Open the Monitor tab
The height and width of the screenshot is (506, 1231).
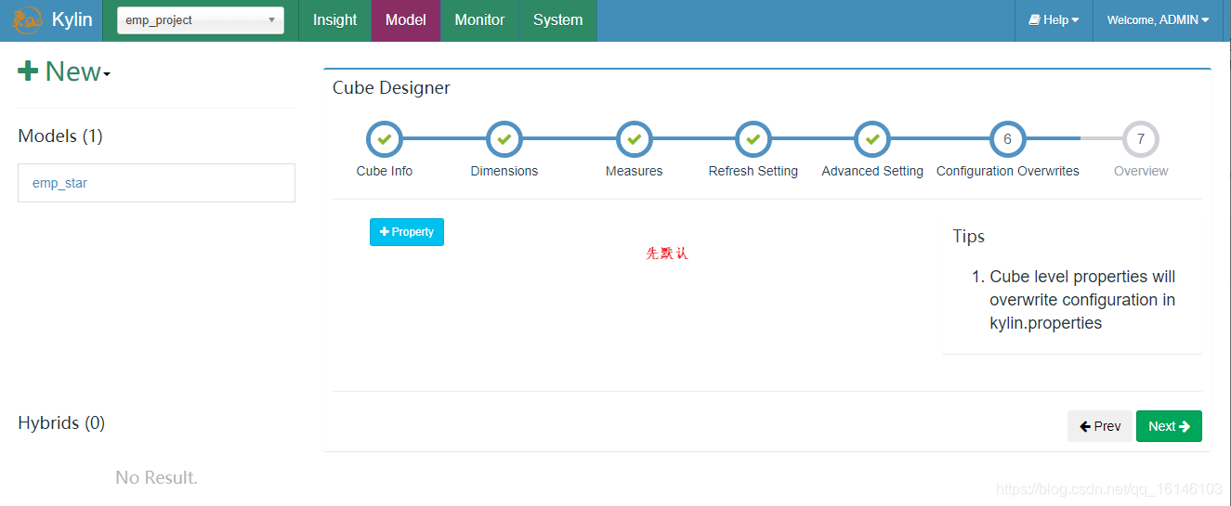click(479, 20)
